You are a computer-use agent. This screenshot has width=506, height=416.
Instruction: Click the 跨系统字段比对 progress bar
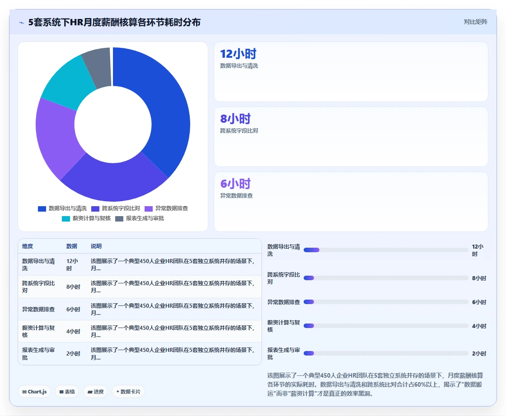coord(386,278)
